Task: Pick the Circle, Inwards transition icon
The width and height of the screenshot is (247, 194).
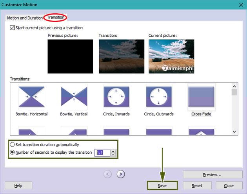Action: 116,97
